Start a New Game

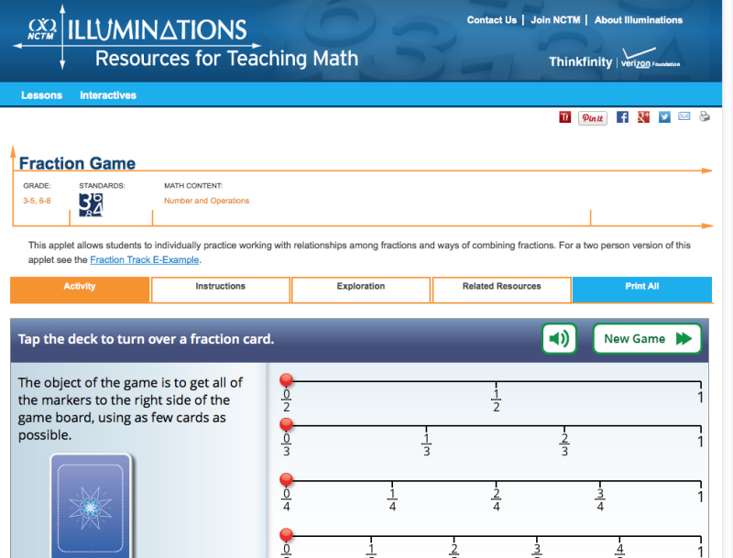[647, 338]
